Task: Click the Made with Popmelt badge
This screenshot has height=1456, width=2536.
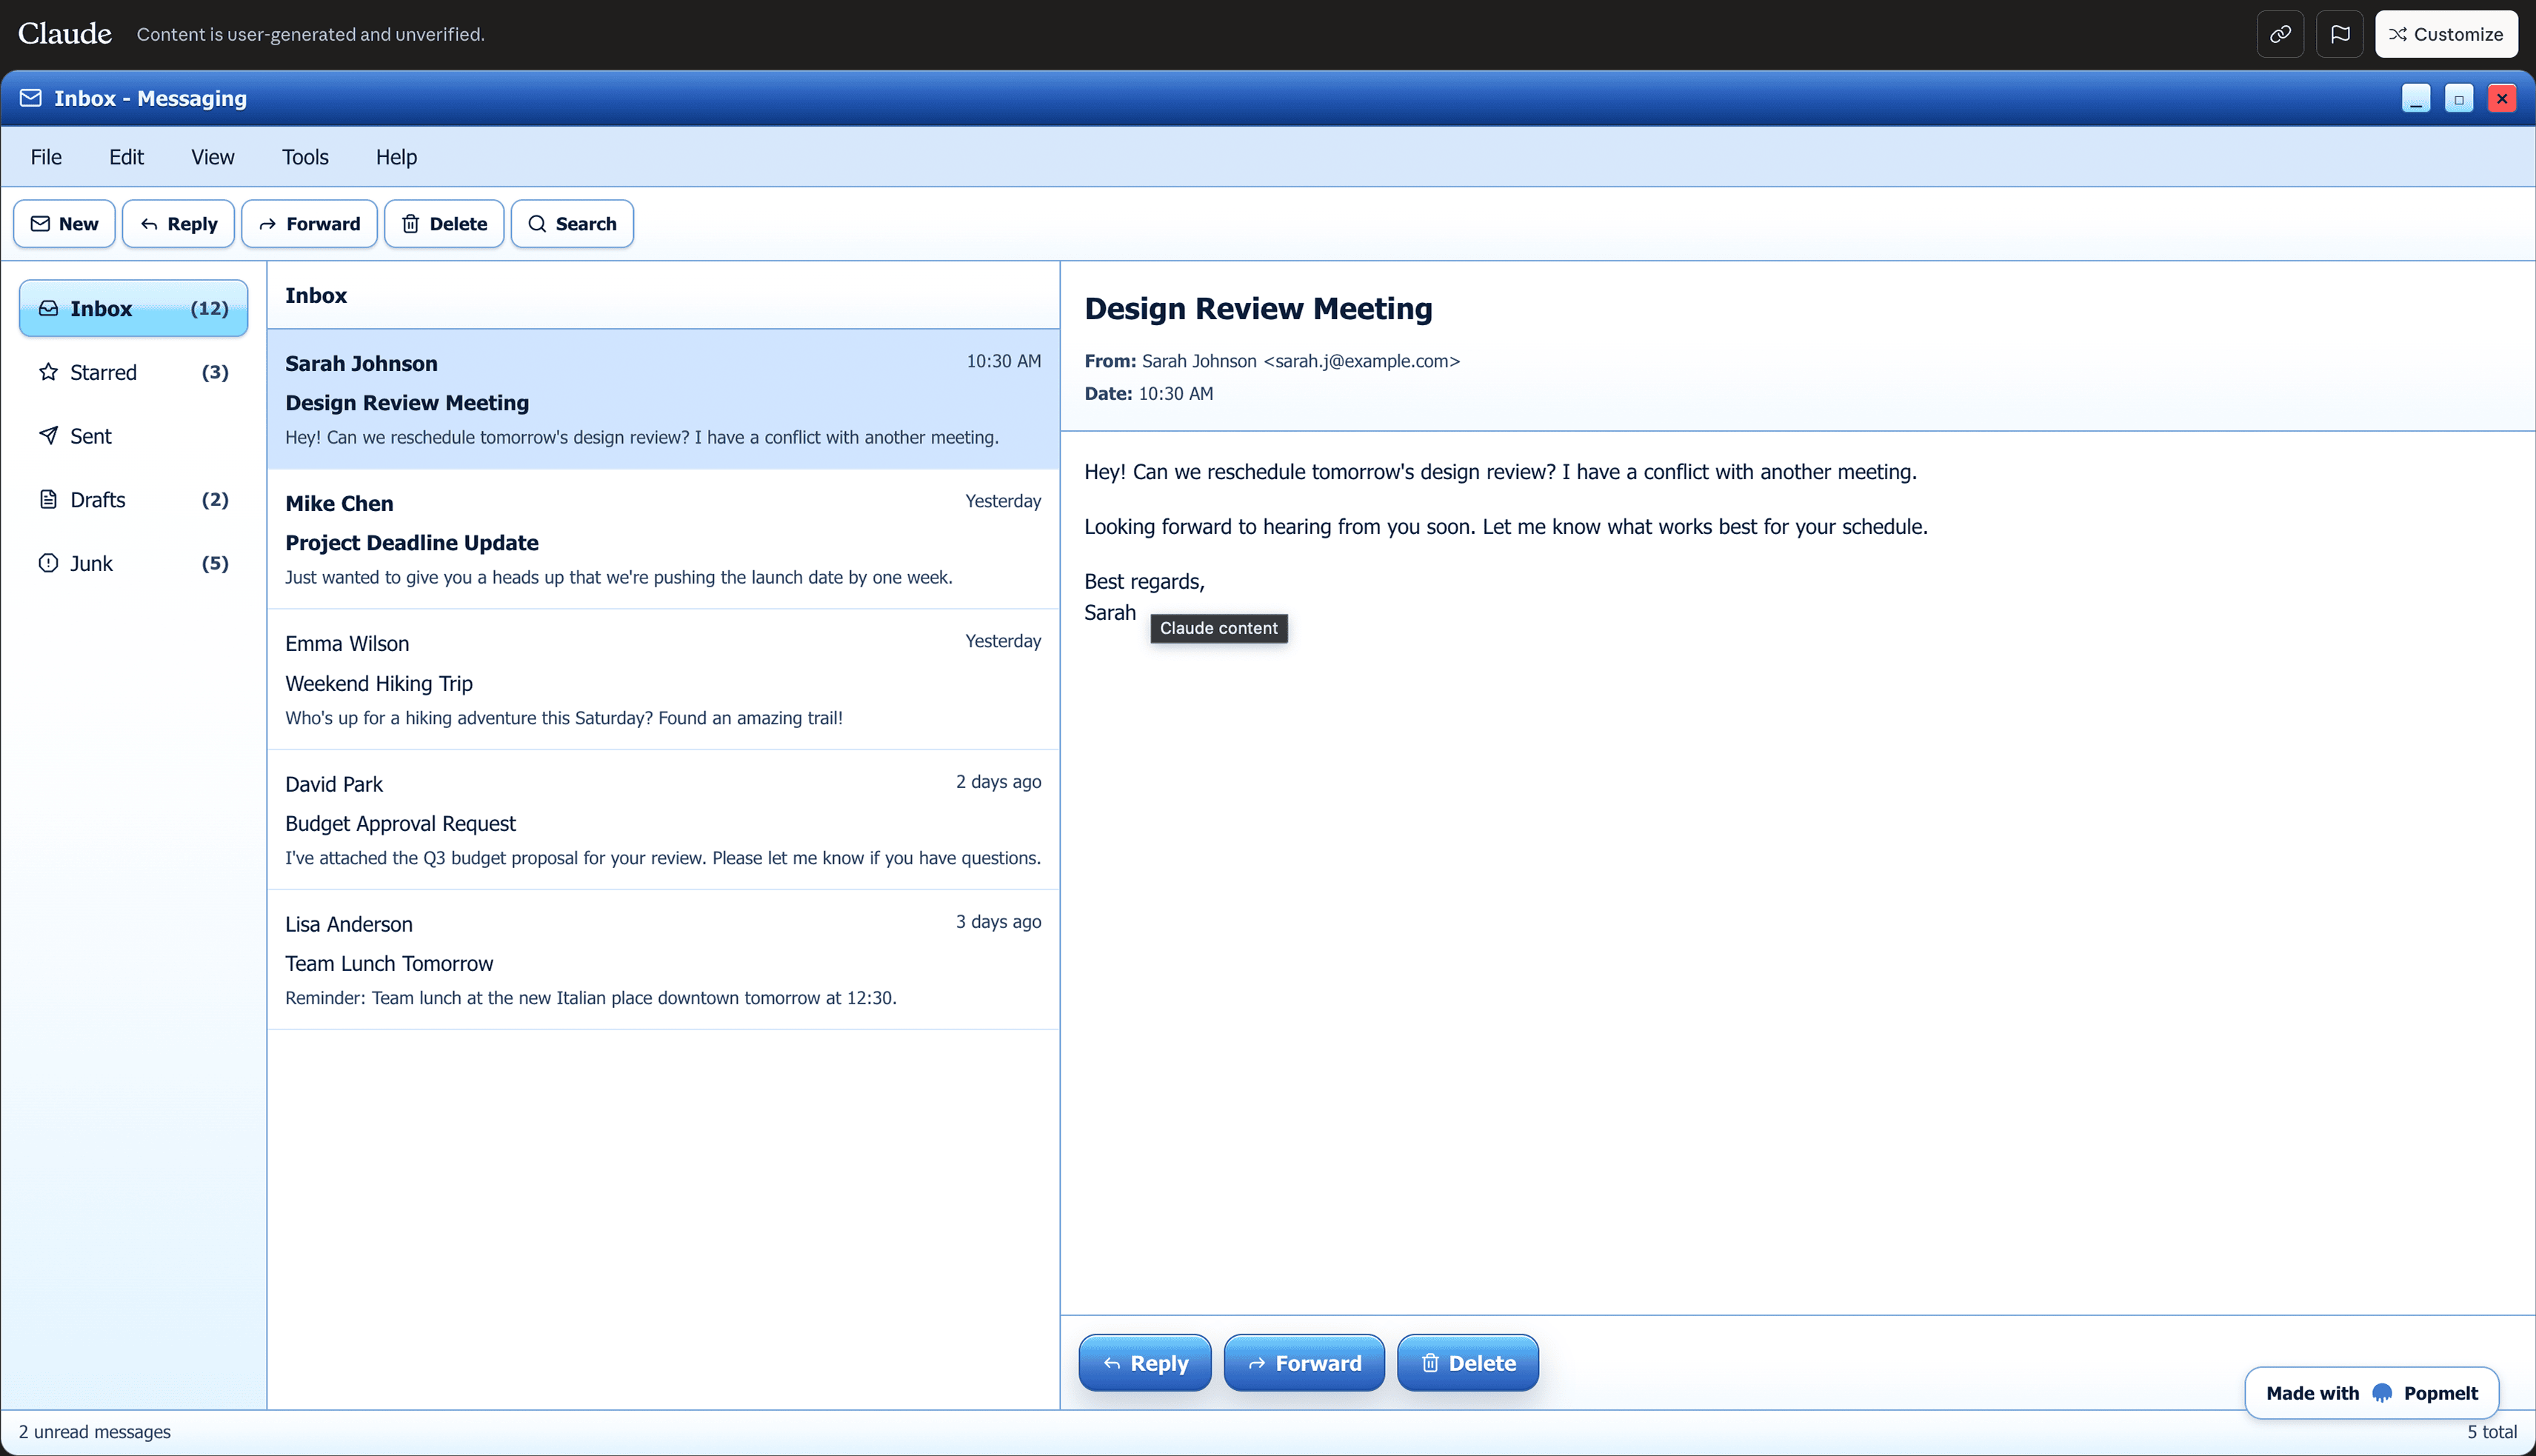Action: point(2371,1393)
